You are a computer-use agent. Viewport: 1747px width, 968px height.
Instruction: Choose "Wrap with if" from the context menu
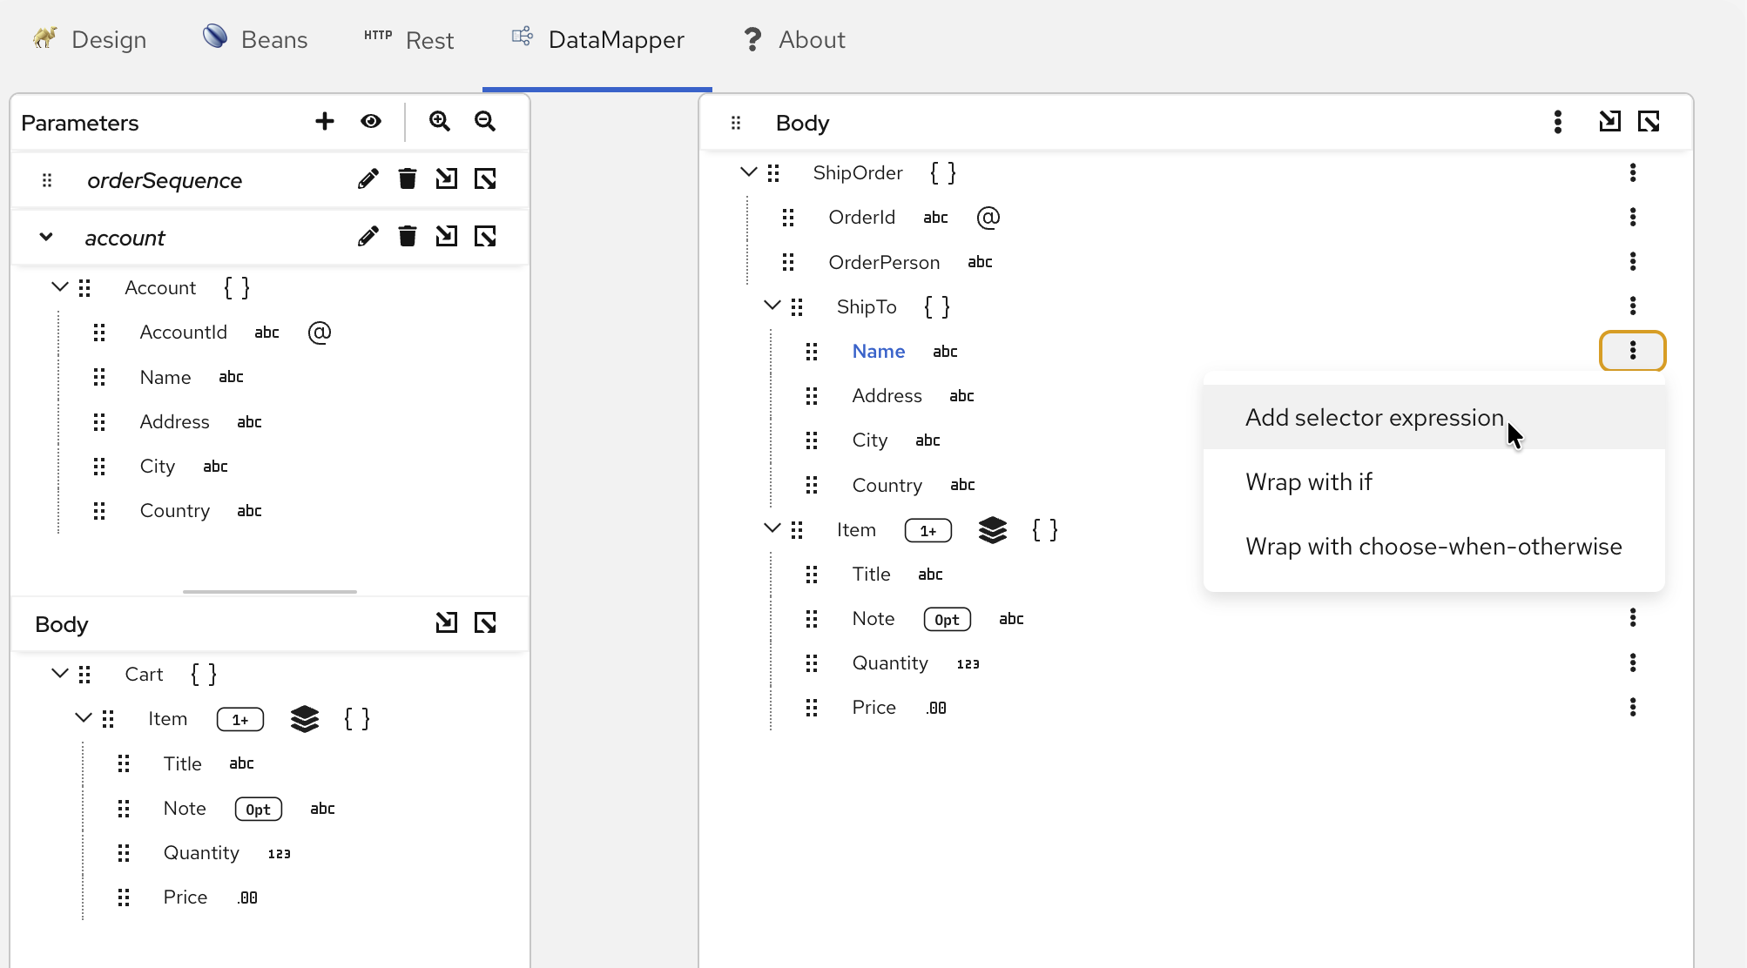[1309, 481]
